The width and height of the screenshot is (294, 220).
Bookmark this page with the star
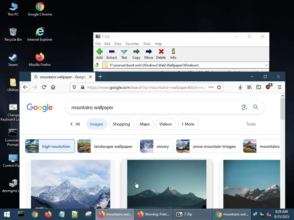(219, 87)
